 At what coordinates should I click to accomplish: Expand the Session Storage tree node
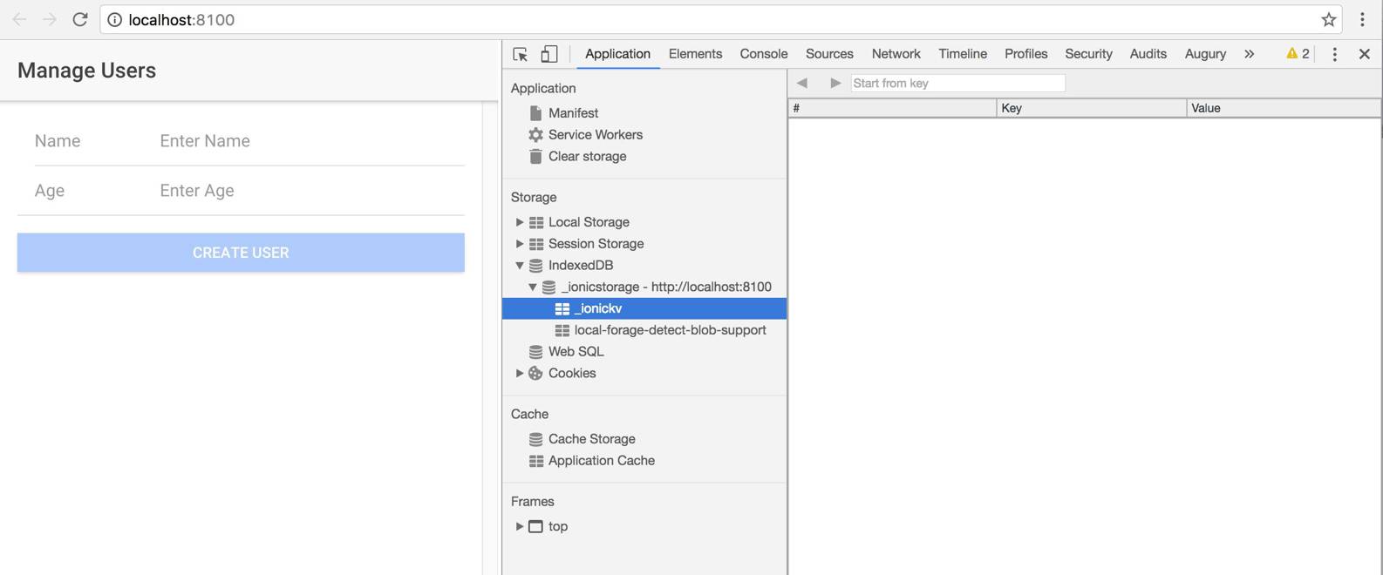520,244
